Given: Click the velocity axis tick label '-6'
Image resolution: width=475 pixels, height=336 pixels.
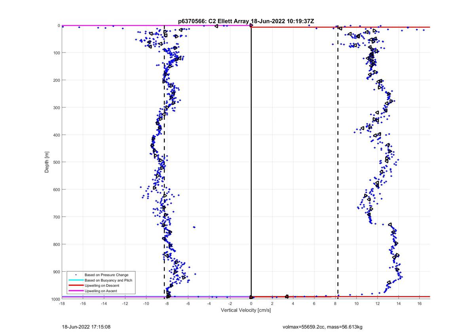Looking at the screenshot, I should [188, 304].
